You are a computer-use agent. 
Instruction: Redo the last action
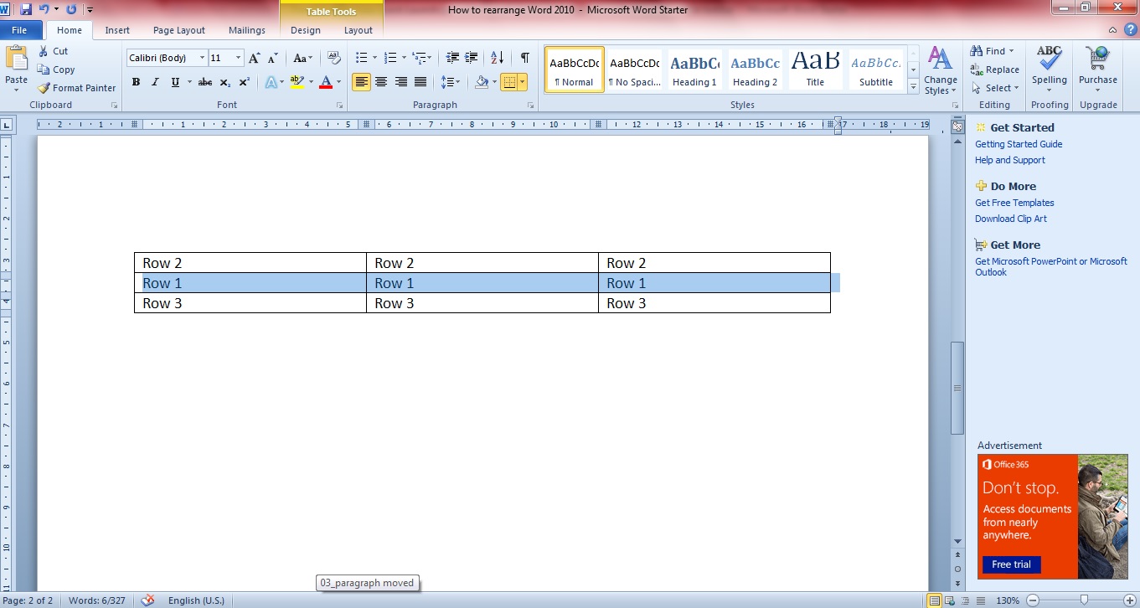[70, 9]
